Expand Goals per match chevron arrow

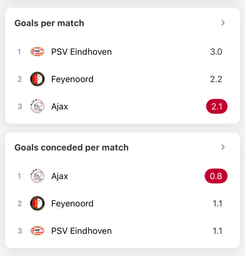click(223, 23)
